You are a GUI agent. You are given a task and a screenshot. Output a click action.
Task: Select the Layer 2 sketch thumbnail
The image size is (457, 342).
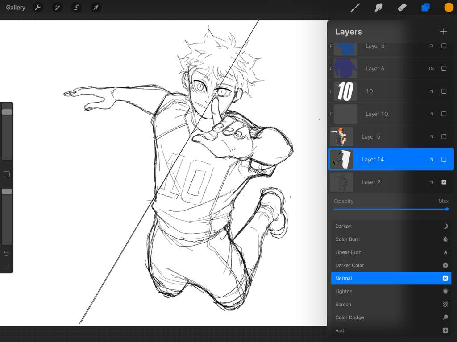tap(341, 182)
